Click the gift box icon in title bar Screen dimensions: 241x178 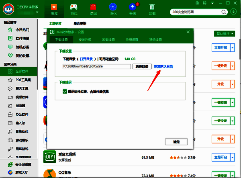point(197,3)
